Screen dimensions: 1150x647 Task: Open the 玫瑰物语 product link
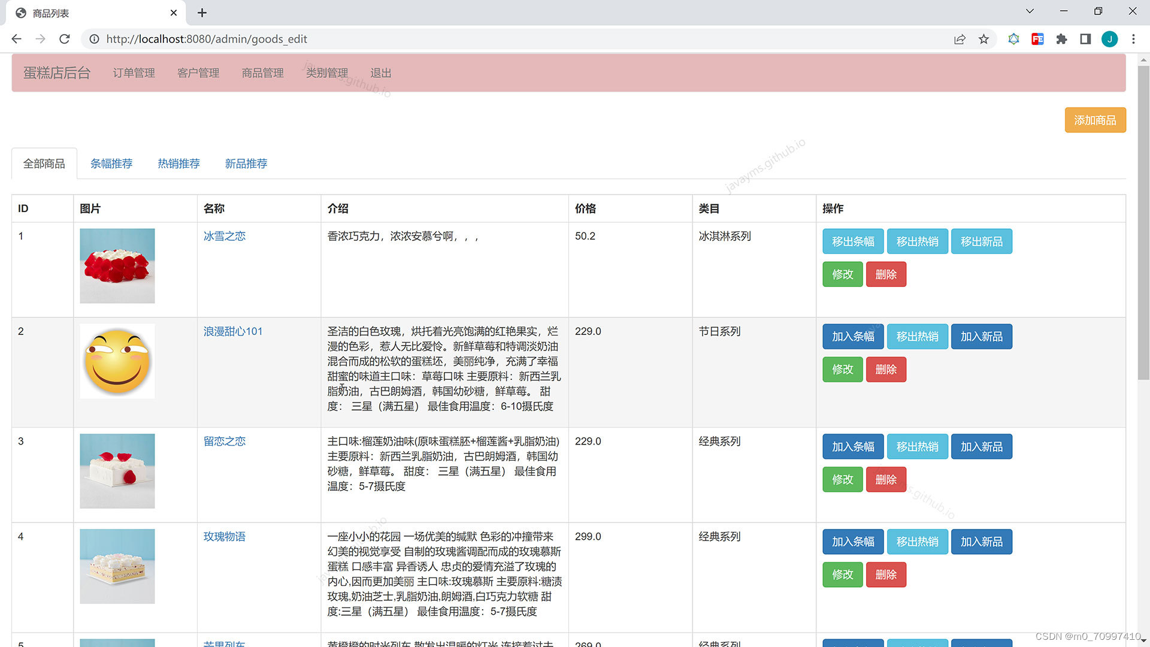point(224,536)
